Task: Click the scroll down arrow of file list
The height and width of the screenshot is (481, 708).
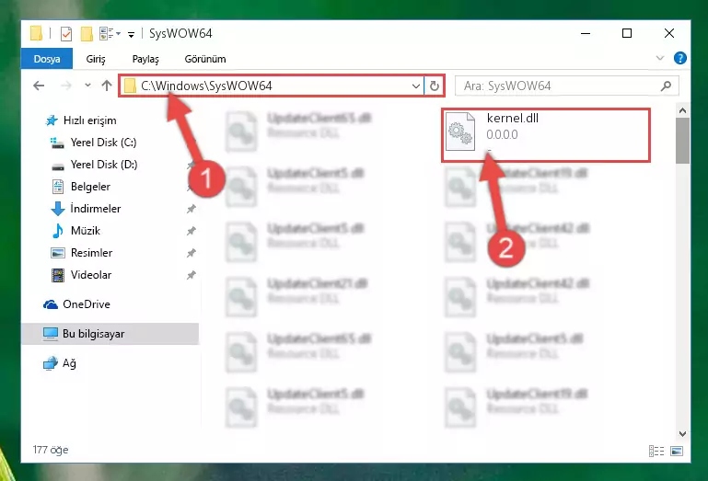Action: 682,433
